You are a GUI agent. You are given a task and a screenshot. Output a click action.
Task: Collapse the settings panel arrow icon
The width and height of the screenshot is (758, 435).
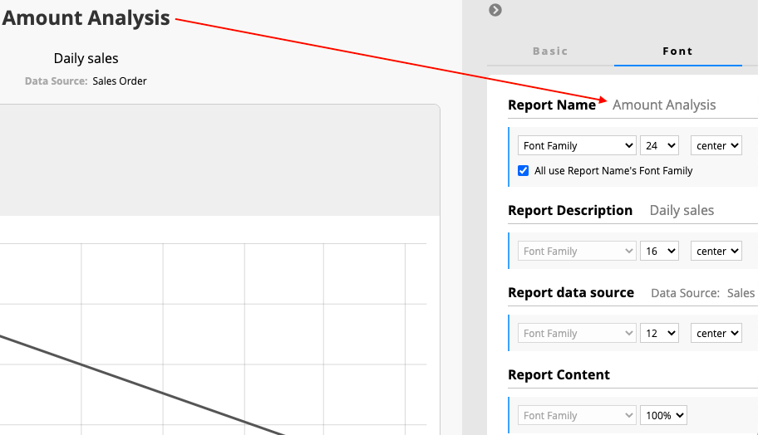pos(495,10)
